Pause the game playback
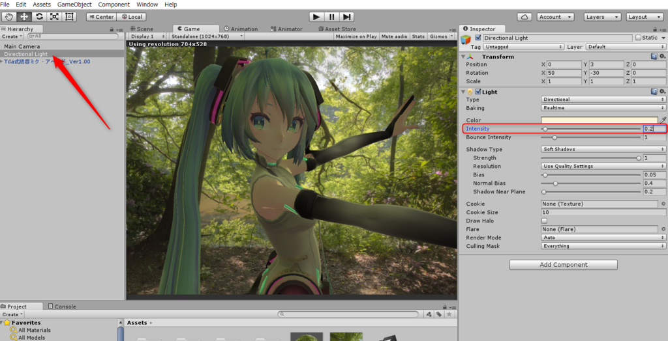 coord(331,17)
